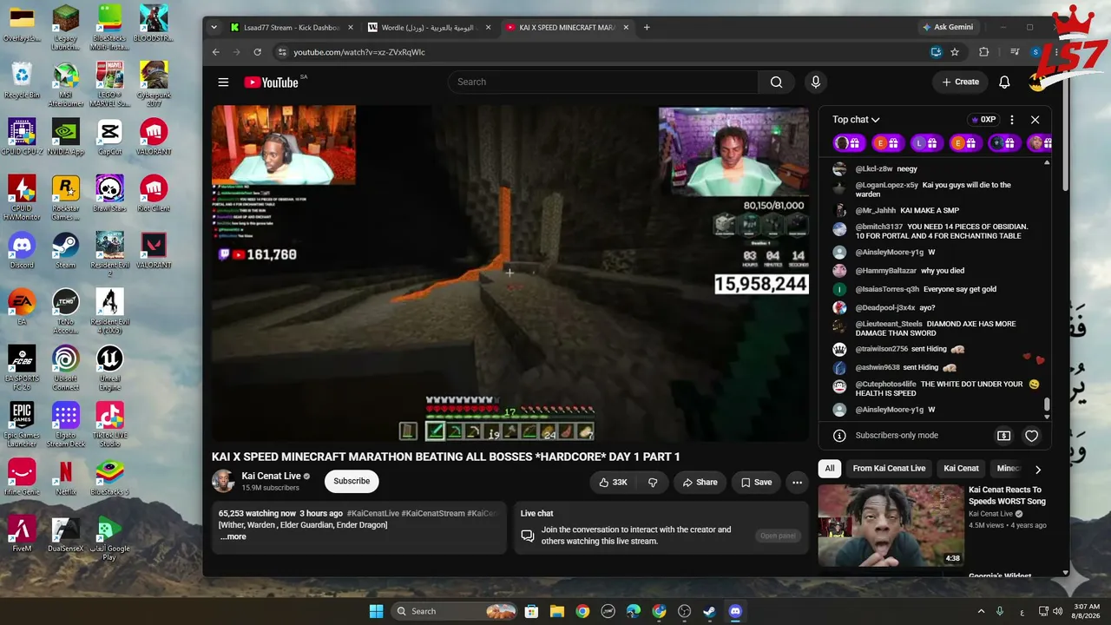The image size is (1111, 625).
Task: Open the Kai Cenat Live channel name
Action: (271, 477)
